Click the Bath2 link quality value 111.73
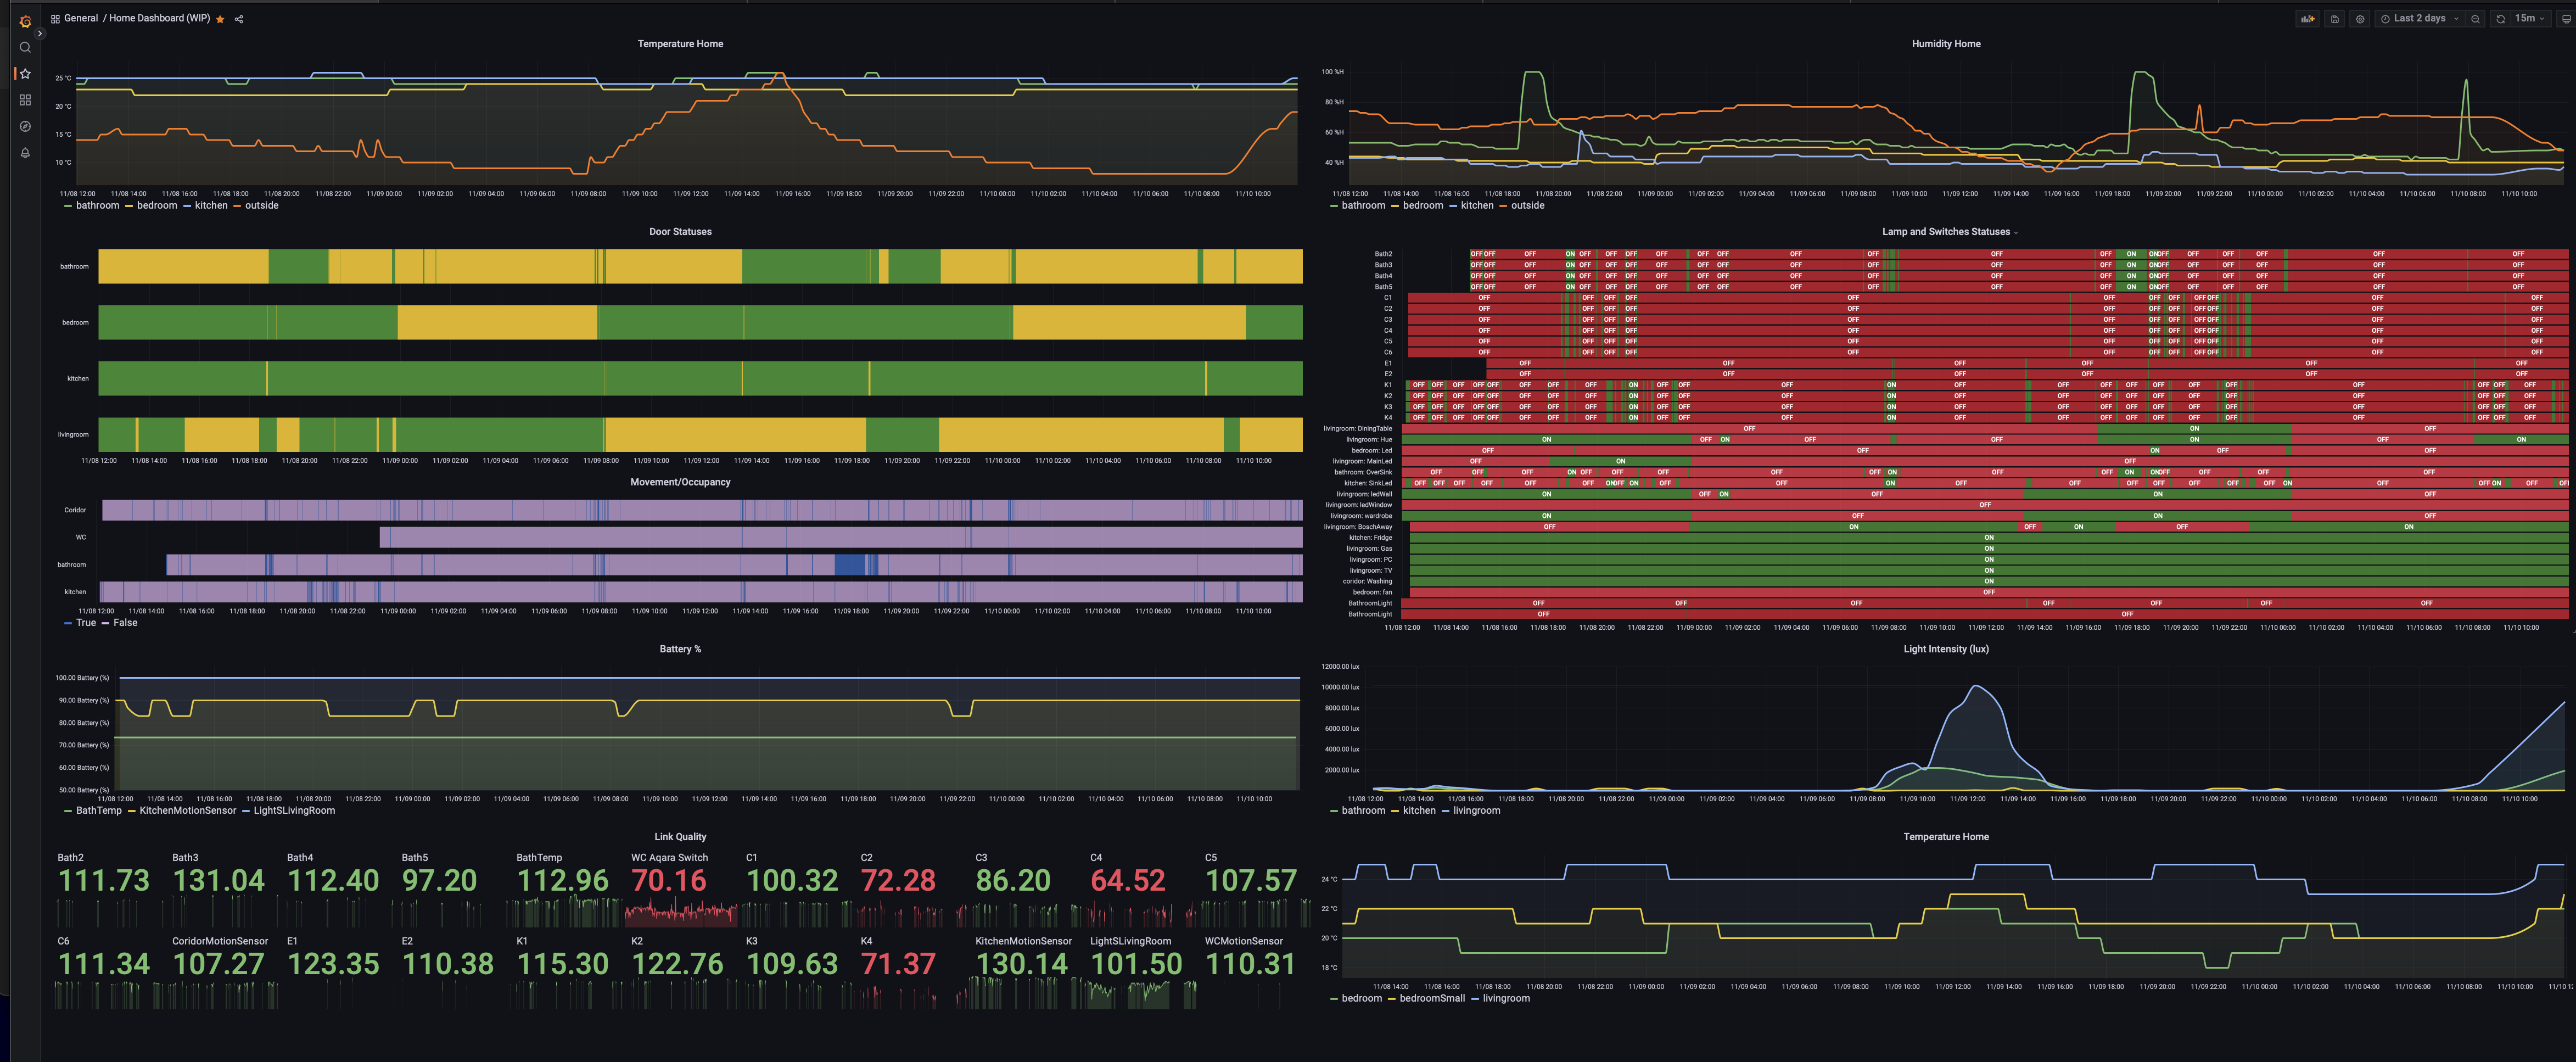The image size is (2576, 1062). tap(104, 881)
